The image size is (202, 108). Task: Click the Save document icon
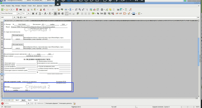12,9
